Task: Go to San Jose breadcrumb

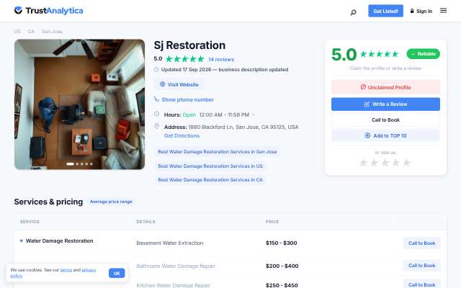Action: pyautogui.click(x=52, y=32)
